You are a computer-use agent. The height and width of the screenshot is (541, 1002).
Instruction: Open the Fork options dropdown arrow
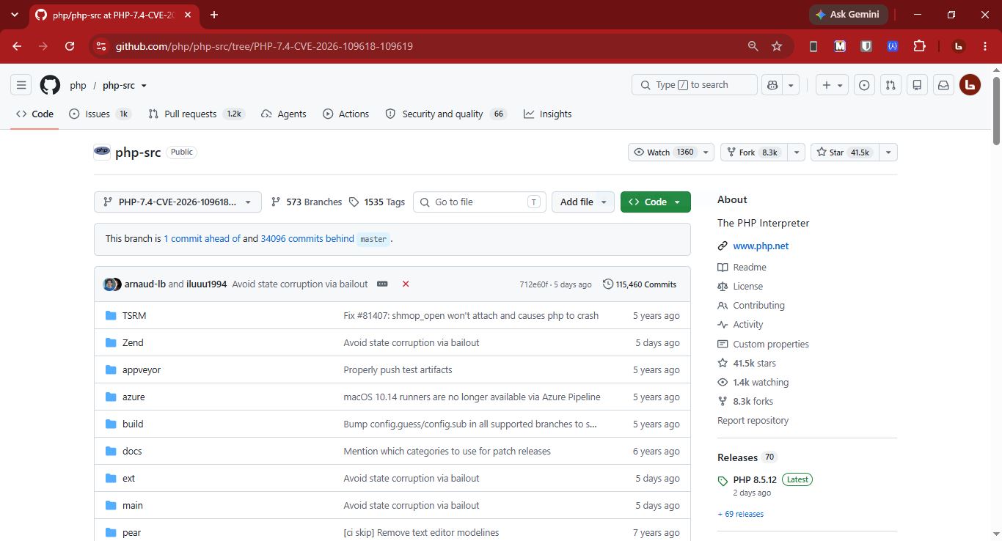[797, 152]
